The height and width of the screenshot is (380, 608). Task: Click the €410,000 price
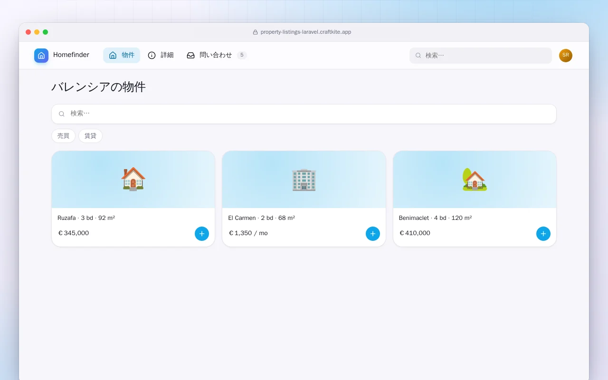415,233
